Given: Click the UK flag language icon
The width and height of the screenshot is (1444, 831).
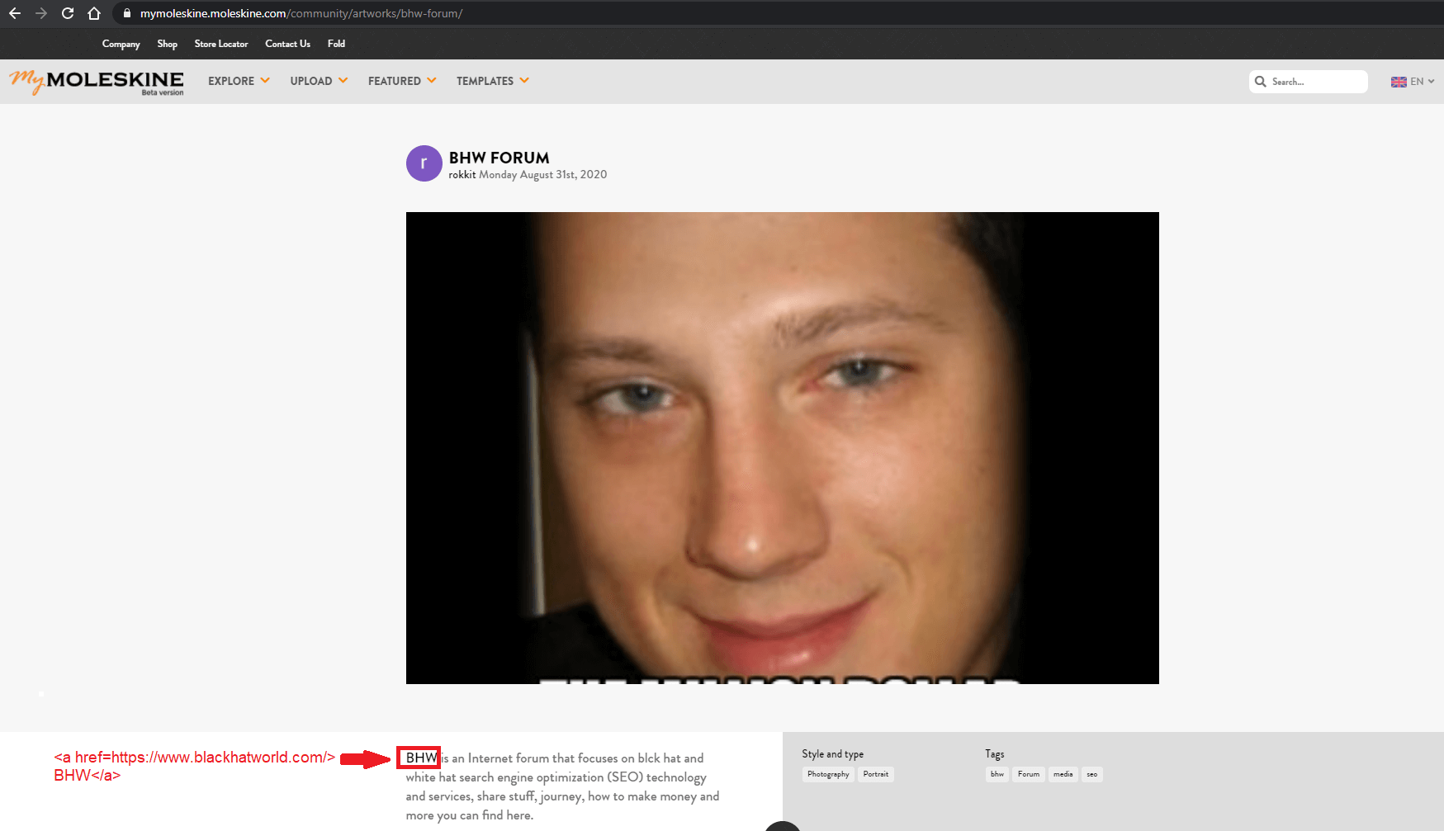Looking at the screenshot, I should click(x=1399, y=82).
